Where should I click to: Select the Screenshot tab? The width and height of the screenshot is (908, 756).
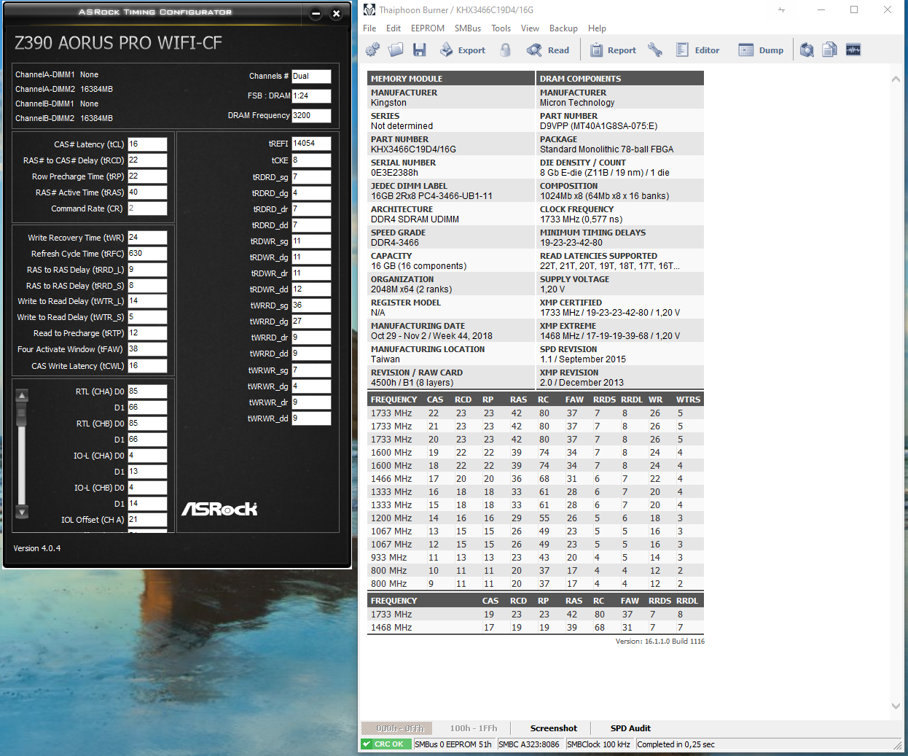coord(554,728)
